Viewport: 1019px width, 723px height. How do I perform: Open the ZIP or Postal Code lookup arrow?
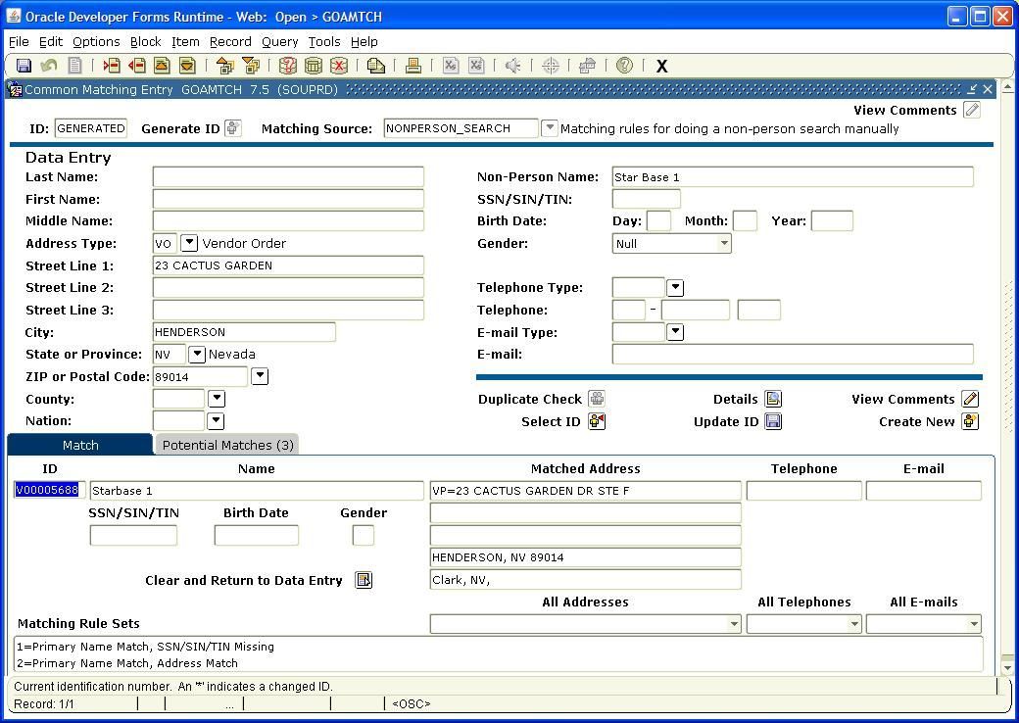260,376
